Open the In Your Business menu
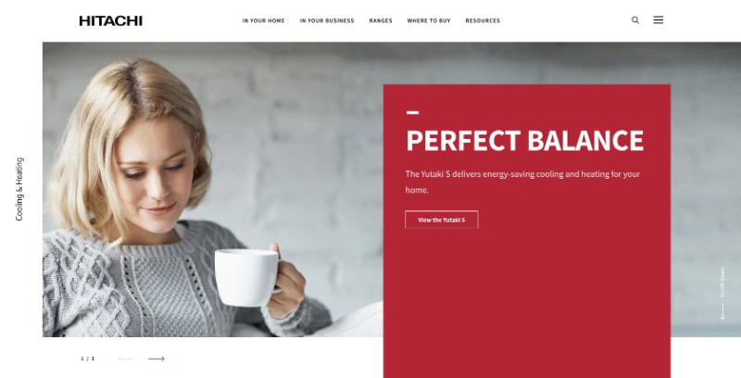This screenshot has width=741, height=378. [x=327, y=20]
